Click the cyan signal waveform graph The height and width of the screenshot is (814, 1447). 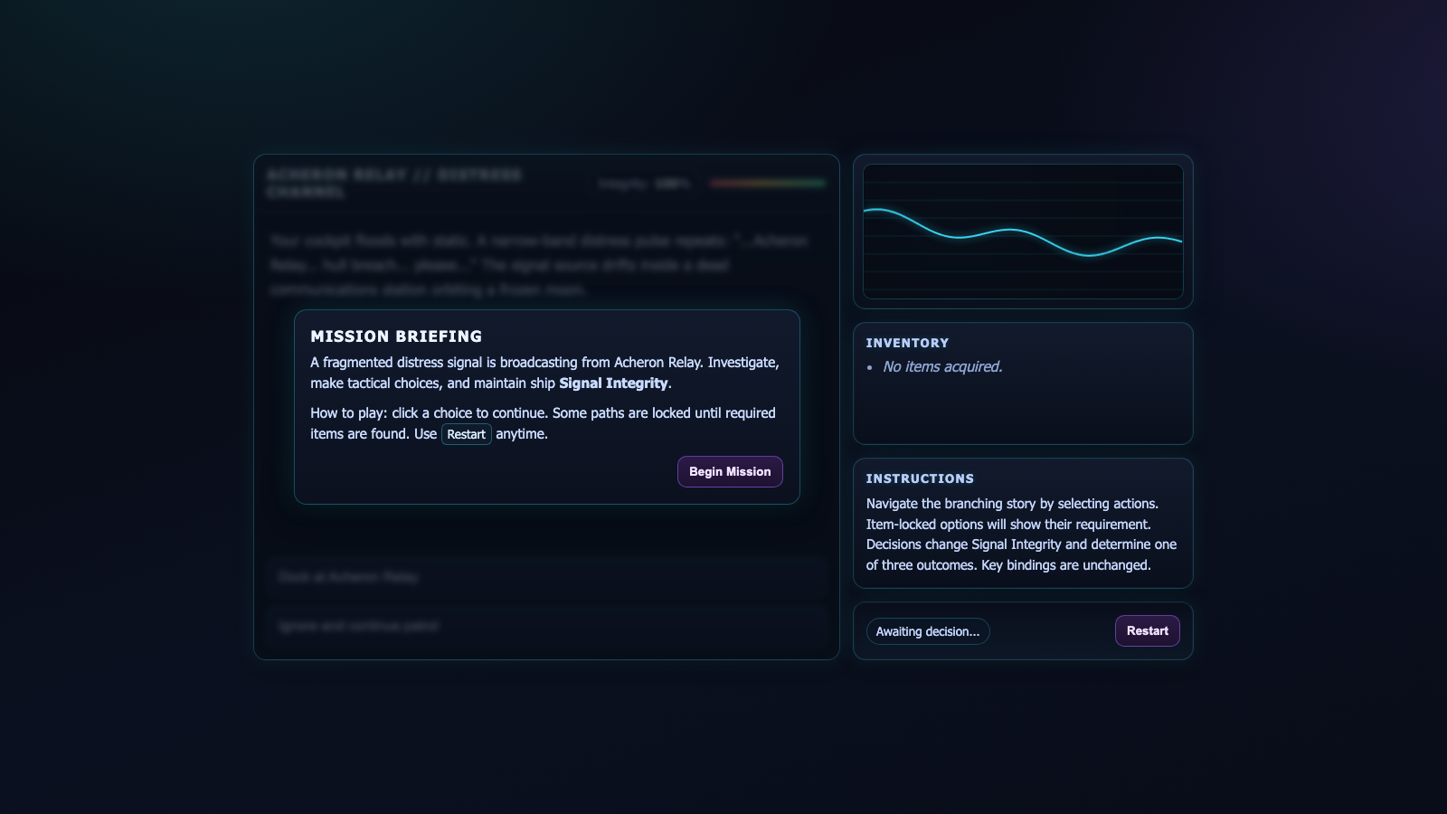point(1023,232)
